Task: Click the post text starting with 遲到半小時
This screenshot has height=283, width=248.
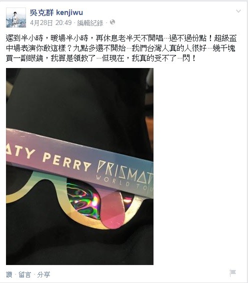Action: [121, 38]
